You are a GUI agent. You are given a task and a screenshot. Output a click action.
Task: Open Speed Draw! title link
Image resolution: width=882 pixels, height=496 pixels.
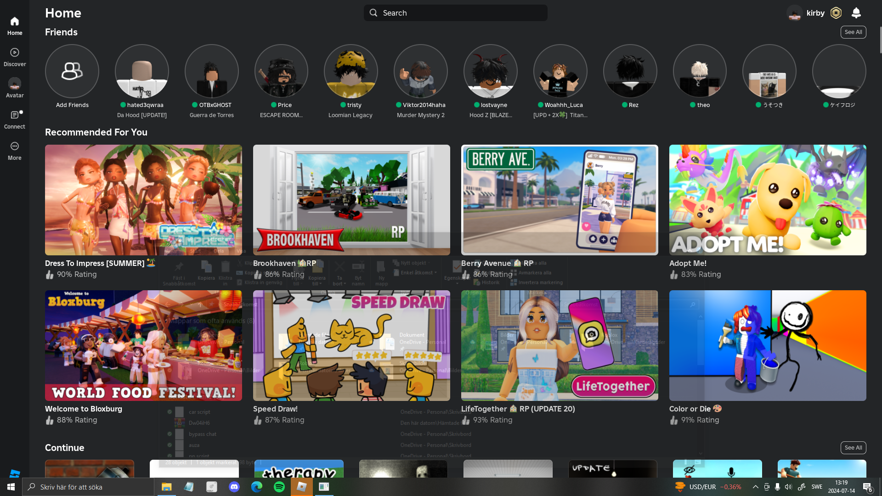[275, 409]
